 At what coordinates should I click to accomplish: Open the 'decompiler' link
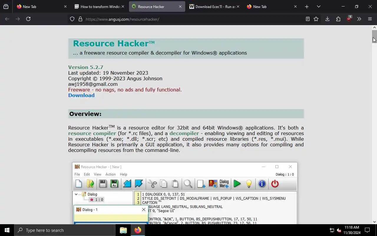tap(184, 133)
